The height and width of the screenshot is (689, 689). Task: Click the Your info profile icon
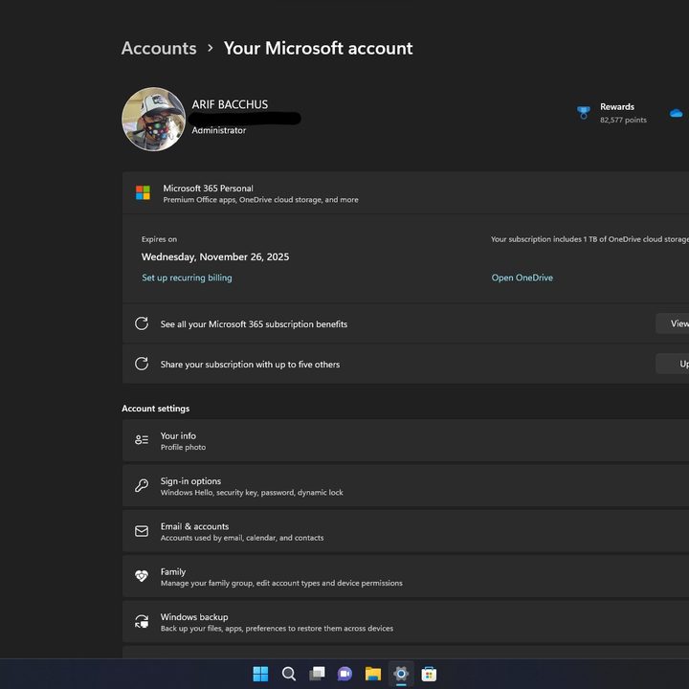[x=142, y=440]
